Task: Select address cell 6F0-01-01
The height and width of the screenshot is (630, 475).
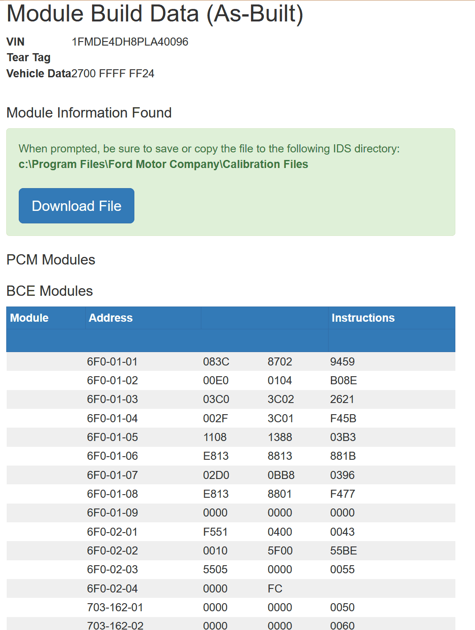Action: click(112, 361)
